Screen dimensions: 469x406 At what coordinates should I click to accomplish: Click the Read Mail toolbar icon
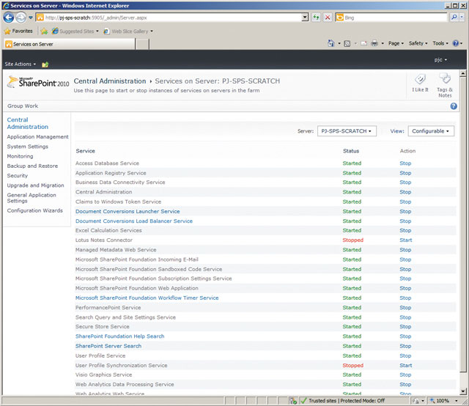(x=363, y=44)
